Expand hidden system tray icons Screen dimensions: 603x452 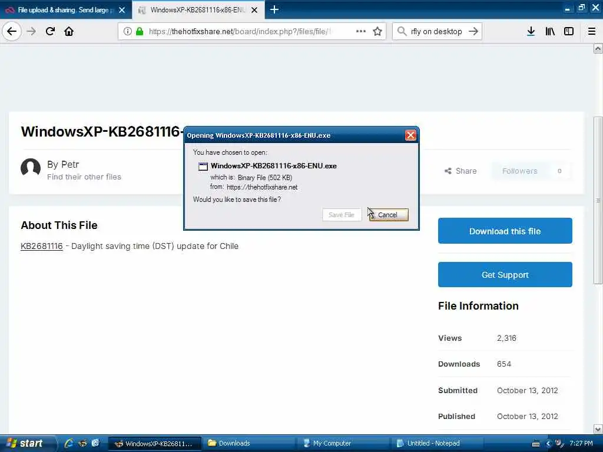click(548, 444)
